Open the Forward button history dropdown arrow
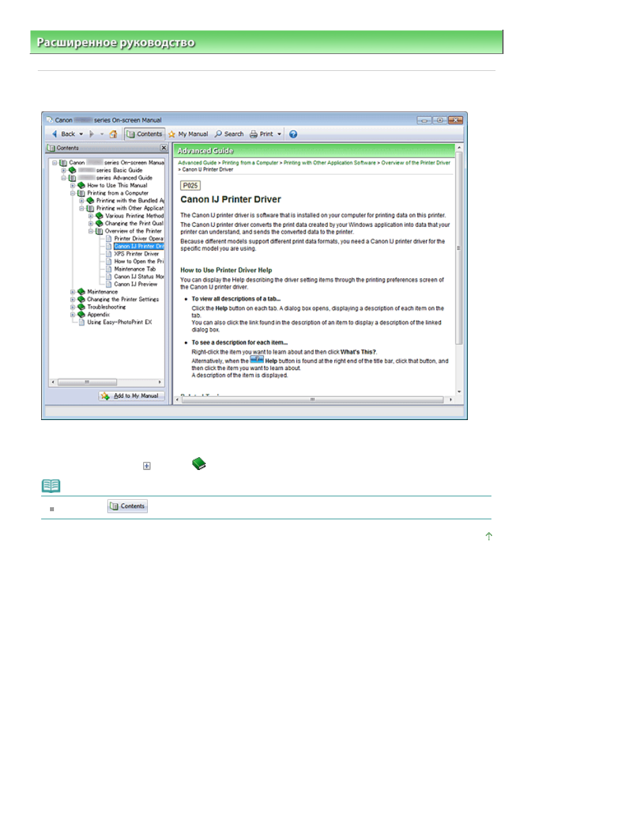The height and width of the screenshot is (834, 644). (102, 134)
